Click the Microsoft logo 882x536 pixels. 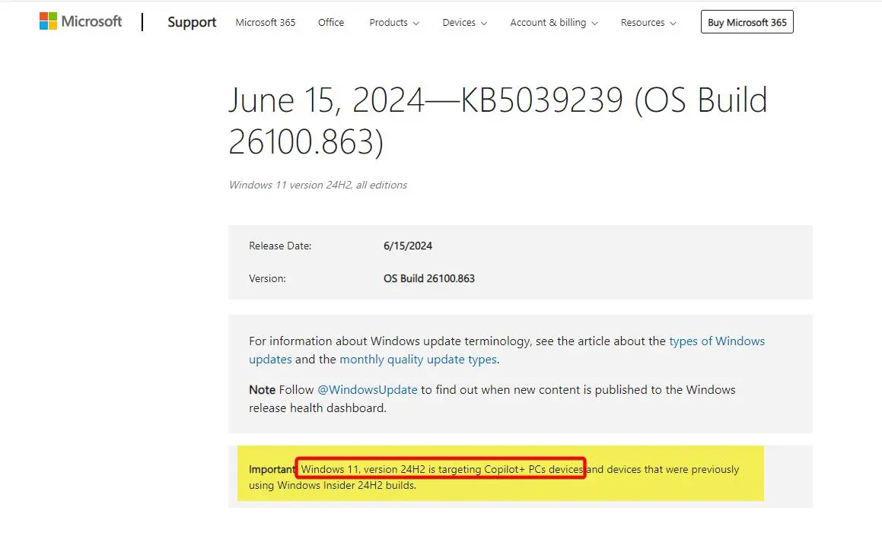click(79, 21)
